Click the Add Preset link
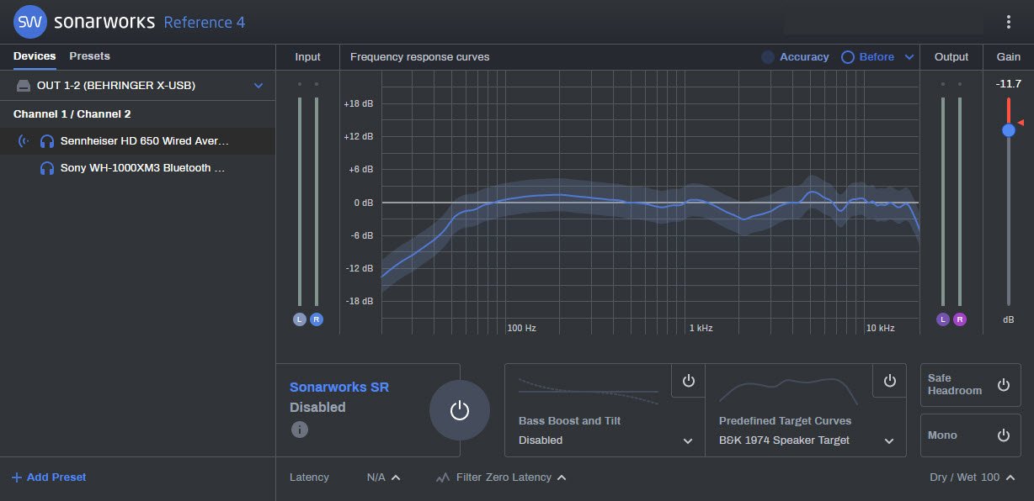The image size is (1034, 501). pyautogui.click(x=49, y=477)
